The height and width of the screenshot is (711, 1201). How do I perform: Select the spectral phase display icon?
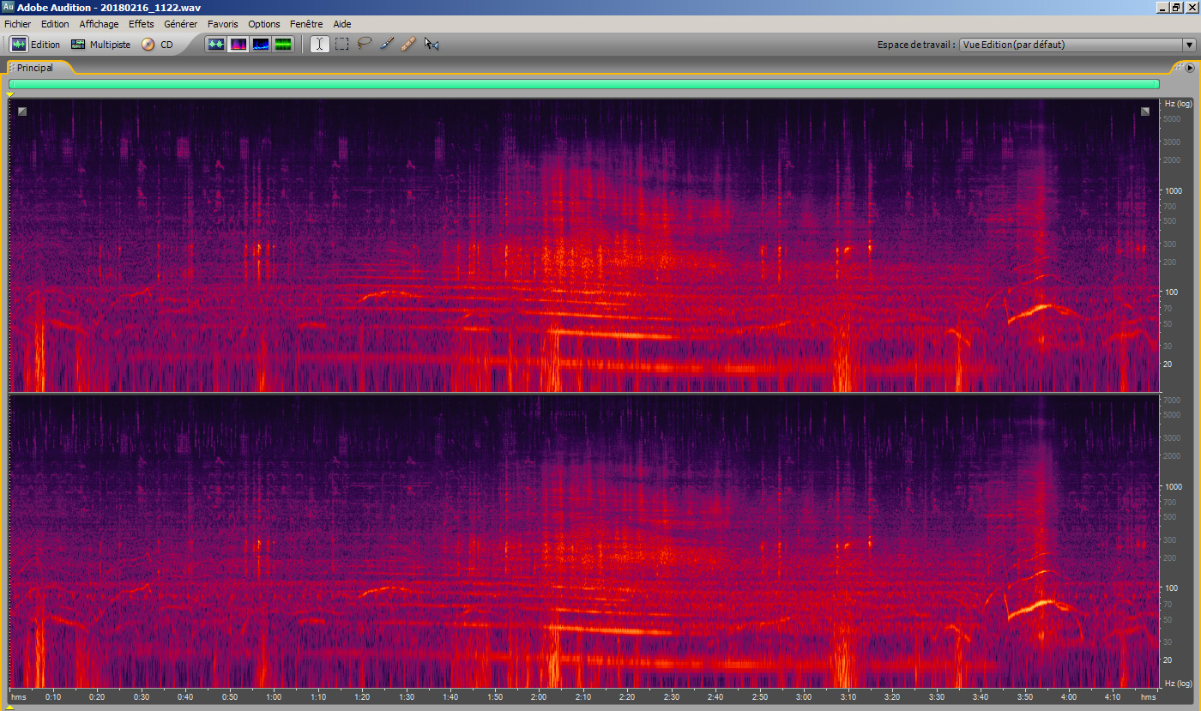coord(283,45)
